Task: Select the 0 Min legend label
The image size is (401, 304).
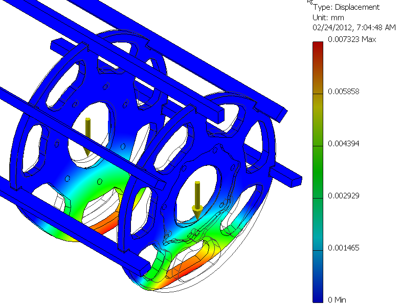Action: coord(337,300)
